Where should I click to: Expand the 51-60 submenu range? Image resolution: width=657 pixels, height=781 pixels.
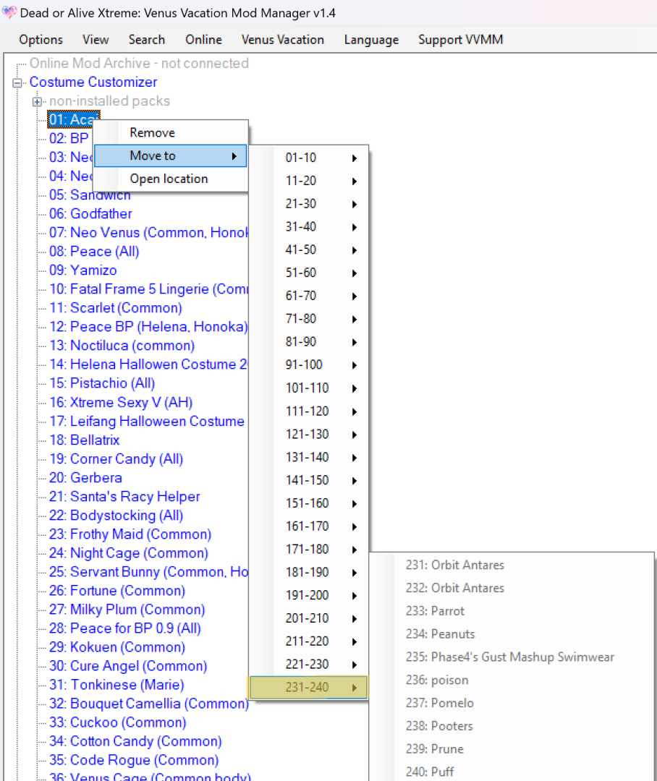pos(308,273)
